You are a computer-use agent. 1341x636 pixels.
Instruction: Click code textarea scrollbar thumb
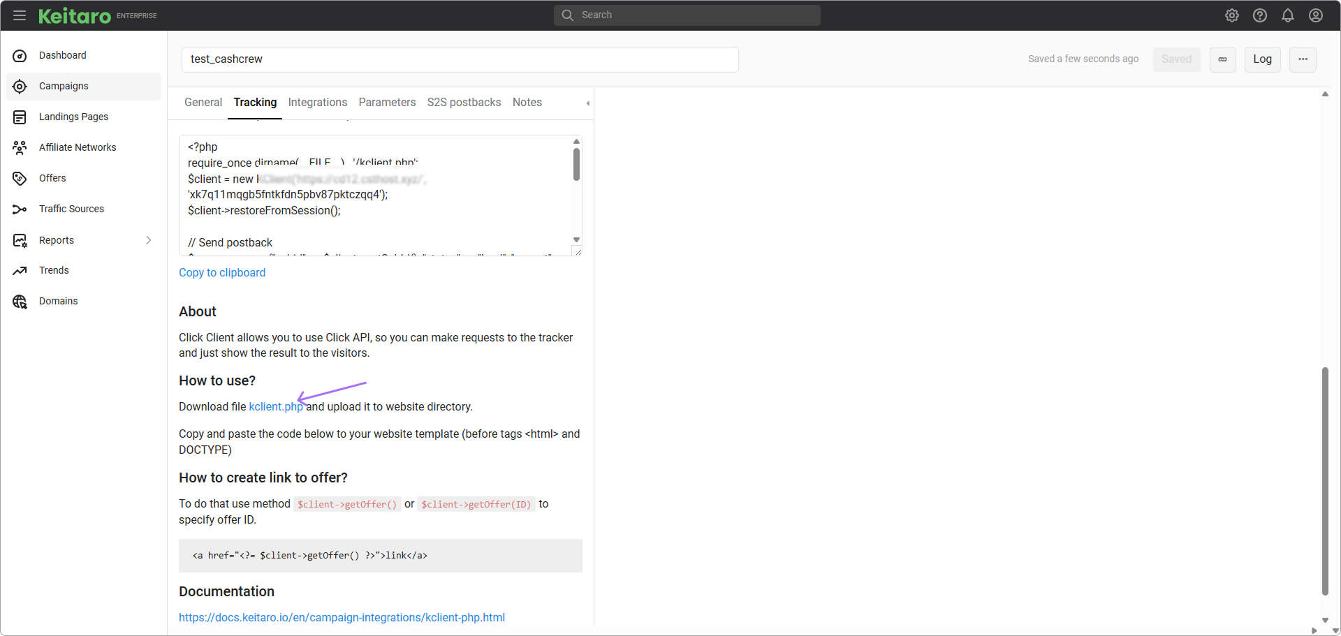point(576,164)
